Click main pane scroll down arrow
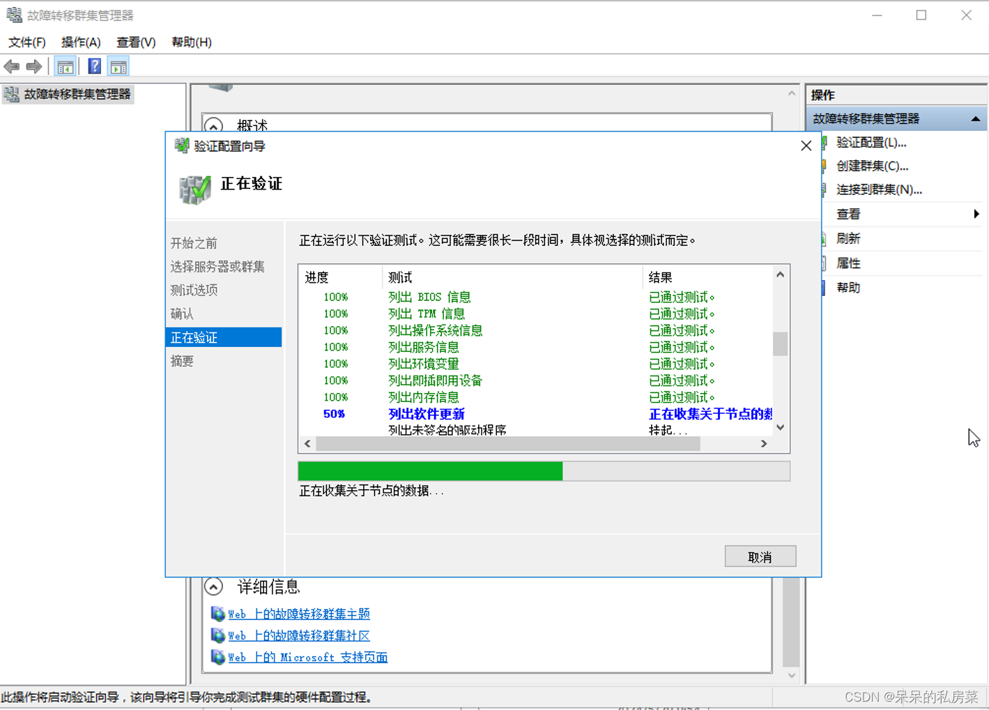Screen dimensions: 989x710 tap(792, 675)
